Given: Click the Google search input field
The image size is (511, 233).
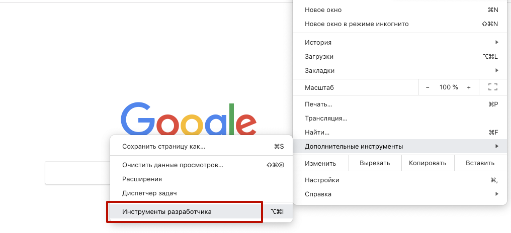Looking at the screenshot, I should (x=77, y=172).
